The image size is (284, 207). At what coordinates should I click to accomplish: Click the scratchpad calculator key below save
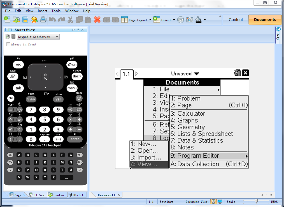click(13, 76)
